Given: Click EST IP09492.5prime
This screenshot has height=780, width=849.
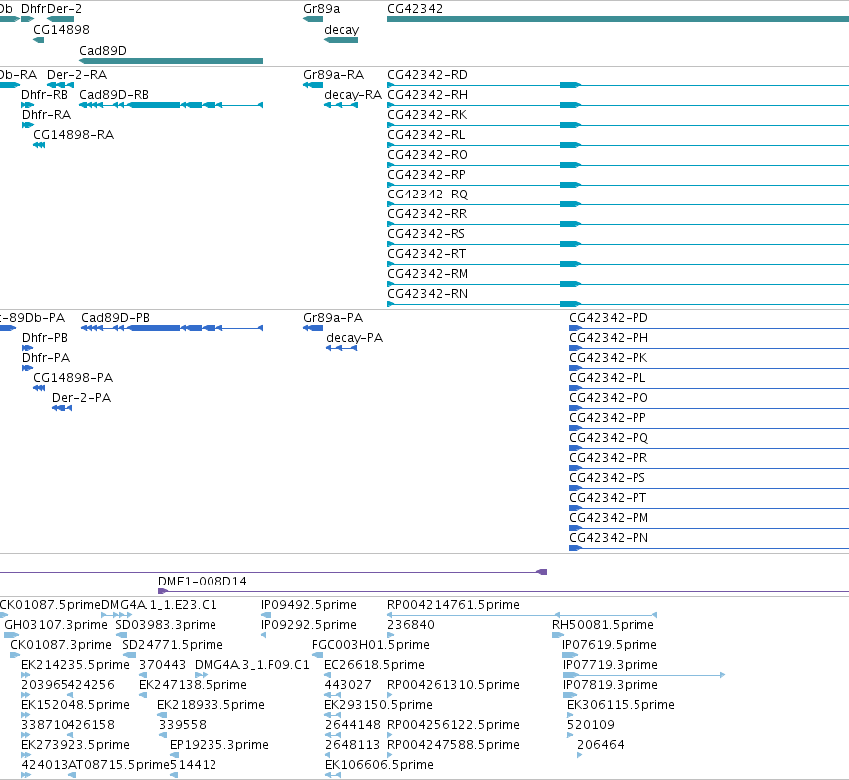Looking at the screenshot, I should tap(309, 605).
